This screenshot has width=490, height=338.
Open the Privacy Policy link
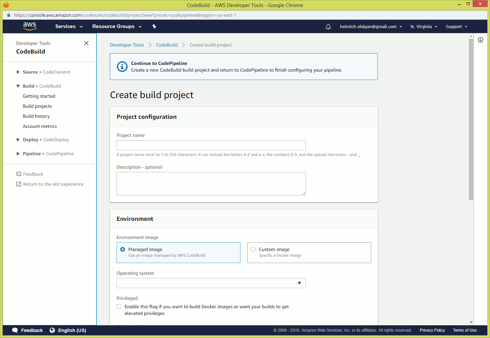point(432,330)
